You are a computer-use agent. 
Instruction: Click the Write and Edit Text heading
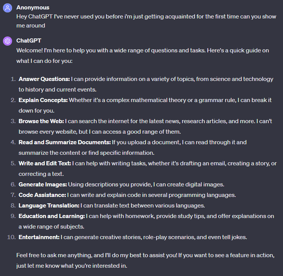click(x=45, y=163)
